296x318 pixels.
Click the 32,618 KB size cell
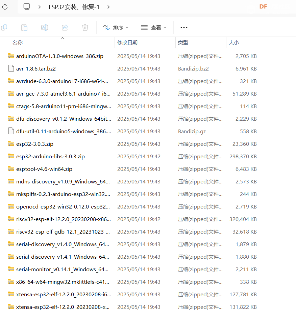click(245, 232)
